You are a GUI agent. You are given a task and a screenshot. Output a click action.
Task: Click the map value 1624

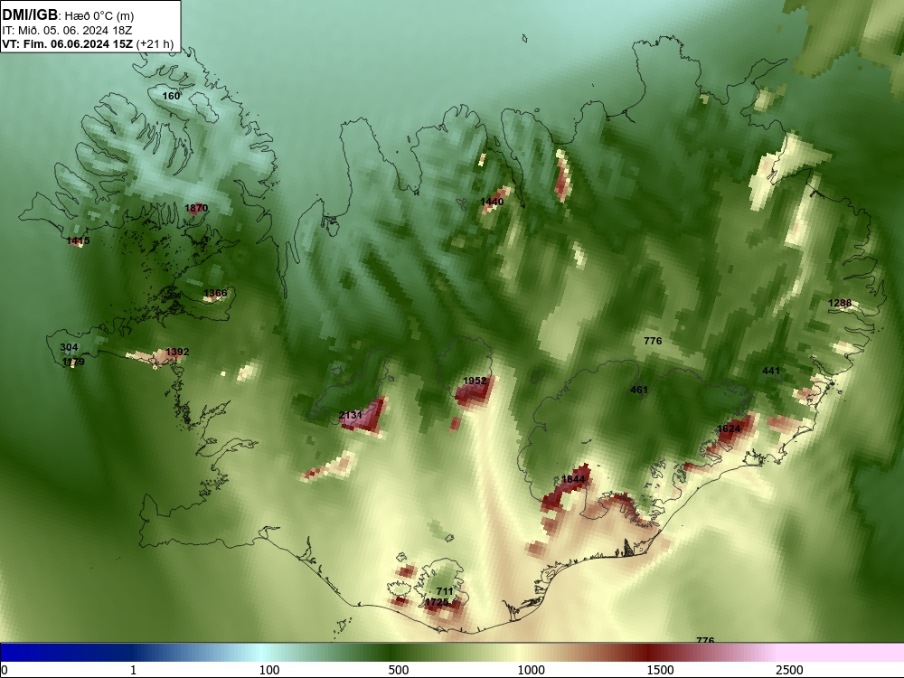(x=729, y=428)
